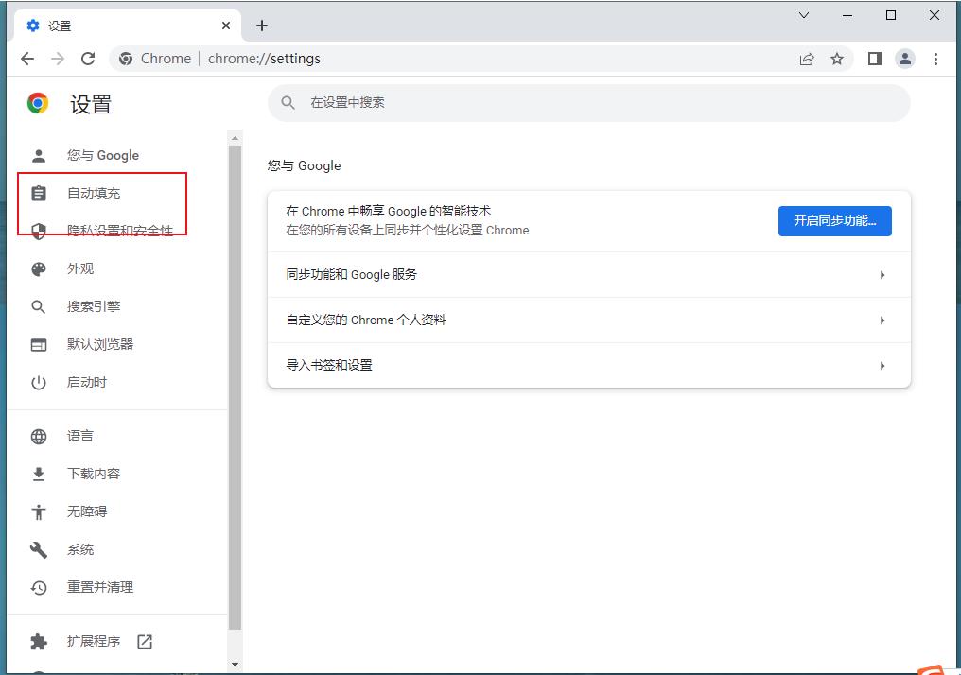
Task: View 下载内容 download settings
Action: pos(94,474)
